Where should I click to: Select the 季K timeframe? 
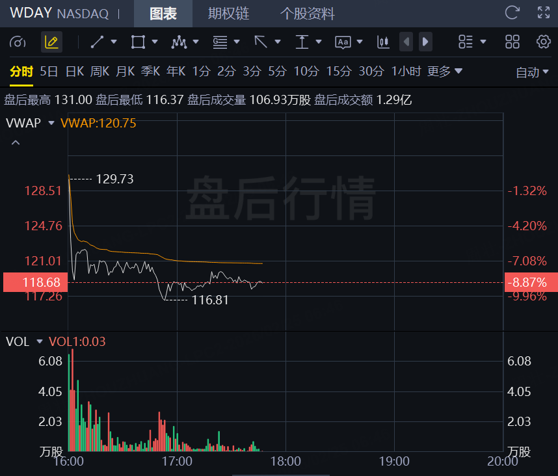150,72
